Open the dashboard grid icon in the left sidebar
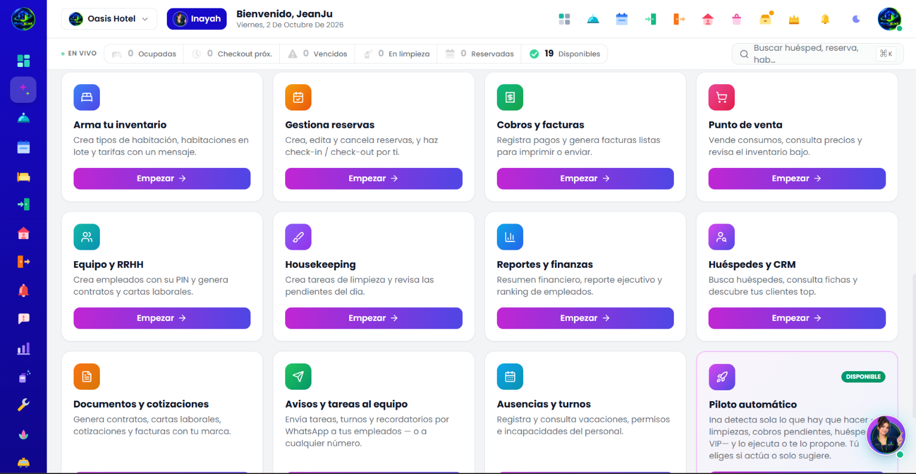The width and height of the screenshot is (916, 474). (23, 60)
